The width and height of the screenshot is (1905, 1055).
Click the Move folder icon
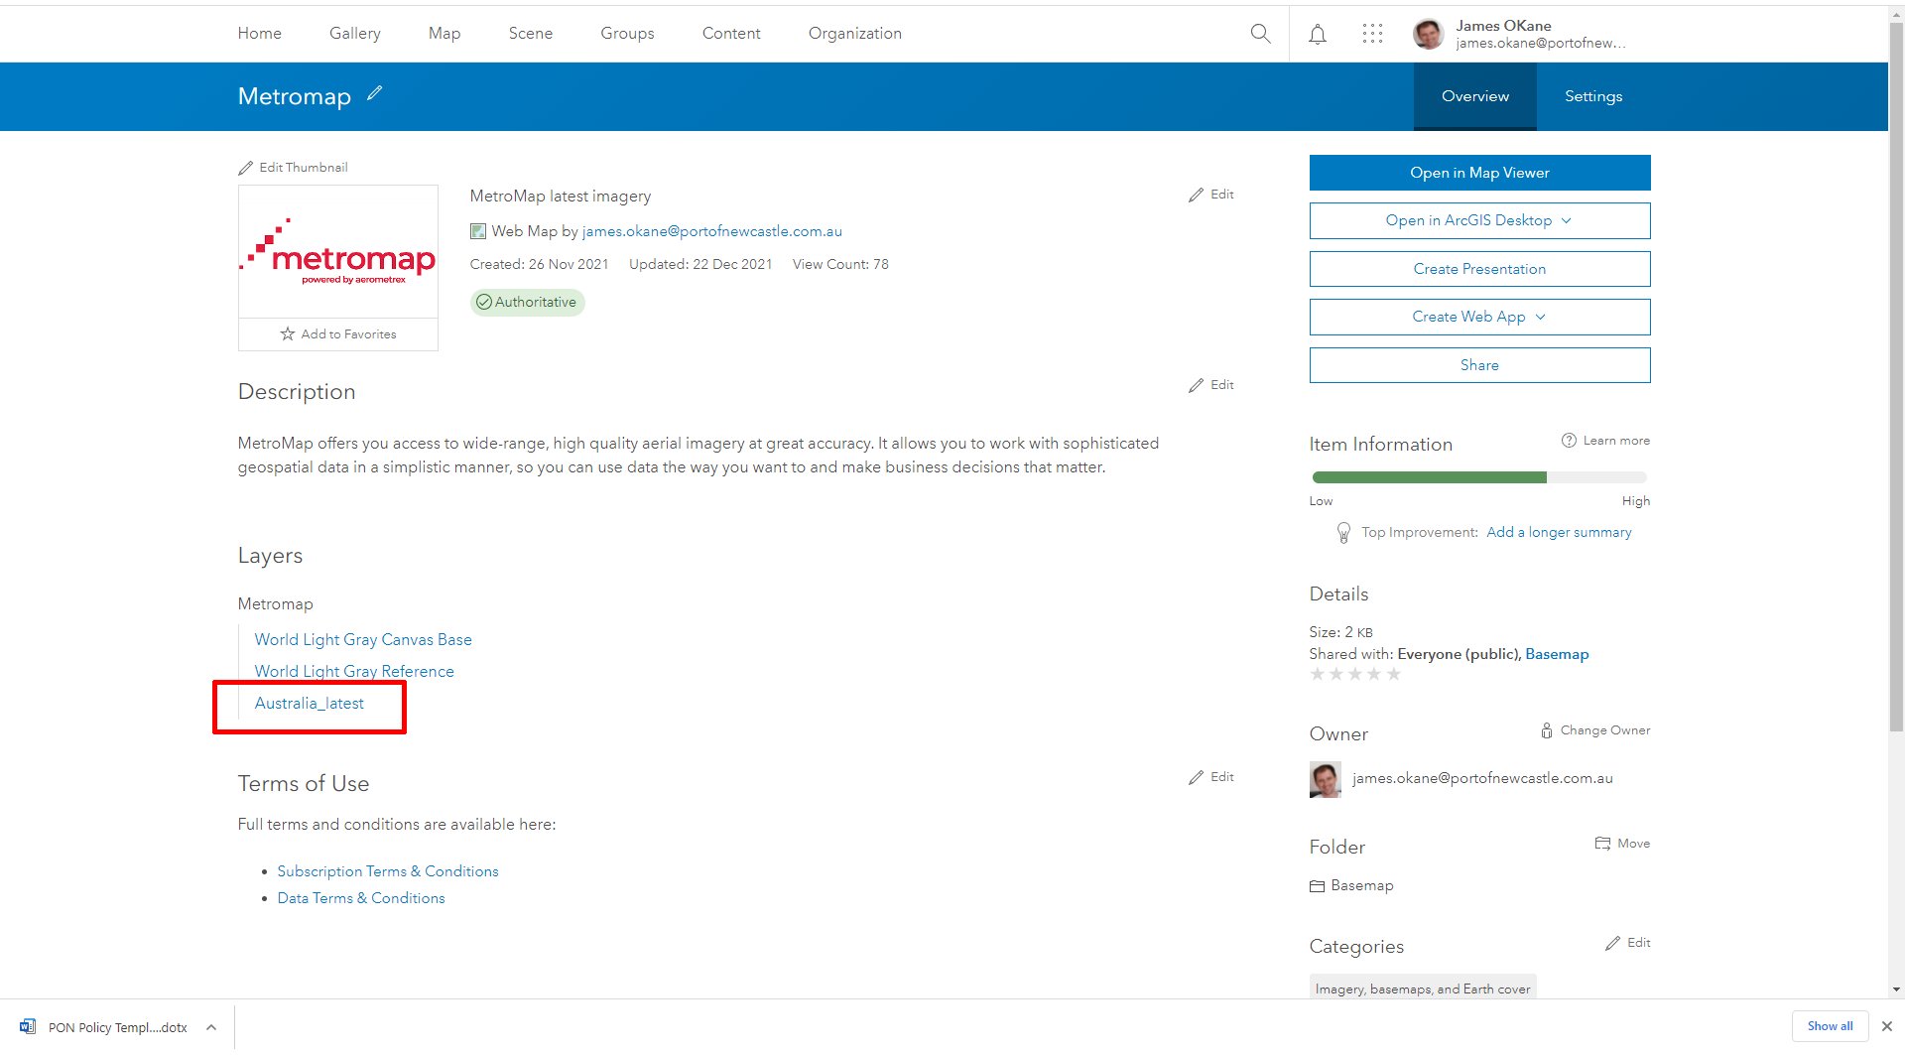pyautogui.click(x=1602, y=844)
